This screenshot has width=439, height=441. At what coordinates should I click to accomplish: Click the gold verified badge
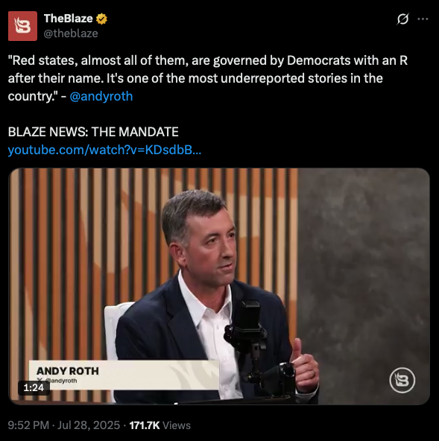pos(101,19)
